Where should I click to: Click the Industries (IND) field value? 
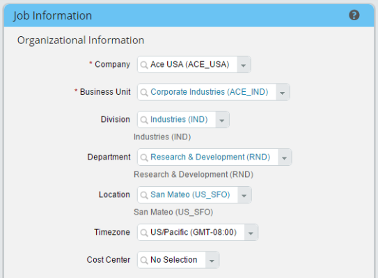pos(179,119)
